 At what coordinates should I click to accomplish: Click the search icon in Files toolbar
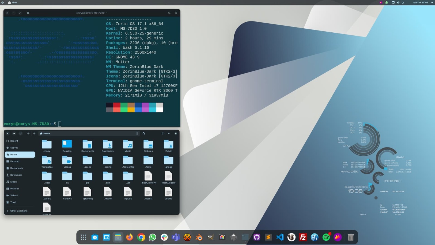(x=144, y=133)
